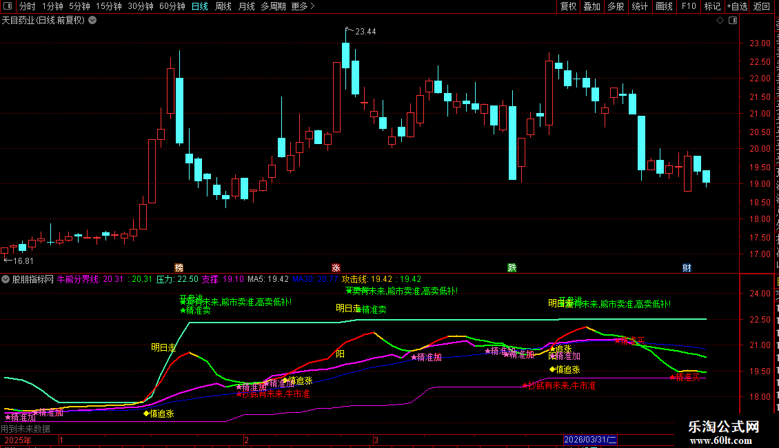Click the 压力: 22.50 readout
779x448 pixels.
(x=177, y=280)
